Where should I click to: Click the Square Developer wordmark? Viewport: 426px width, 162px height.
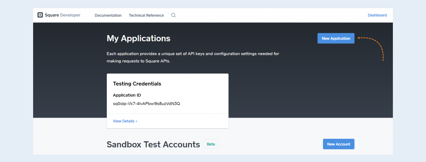click(x=62, y=15)
